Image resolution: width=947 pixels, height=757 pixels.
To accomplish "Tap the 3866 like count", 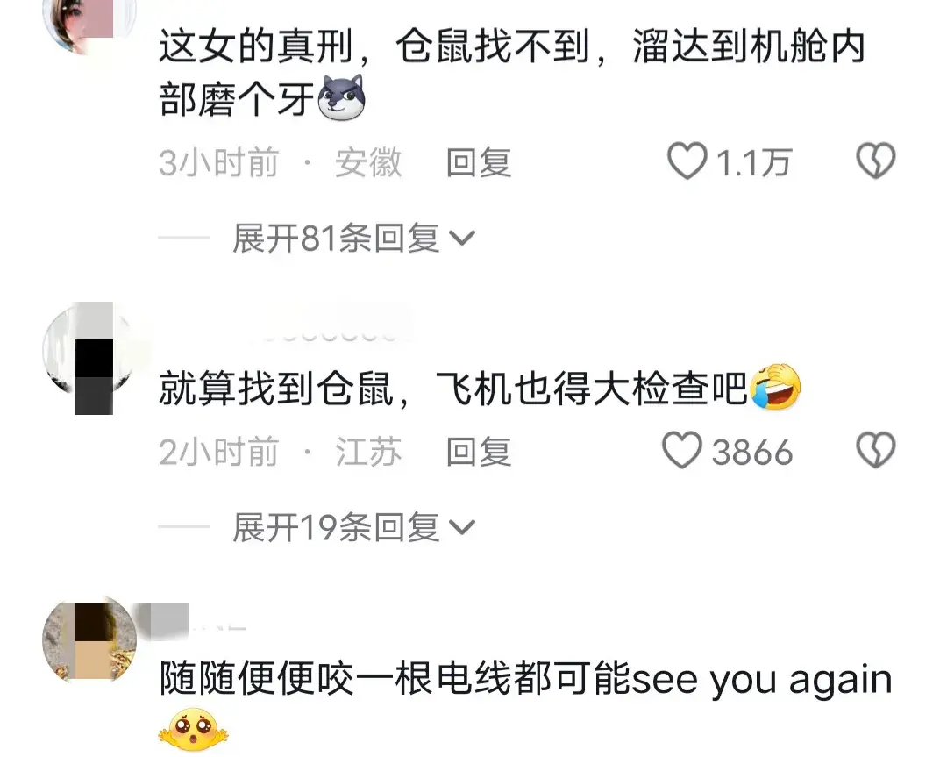I will tap(752, 452).
